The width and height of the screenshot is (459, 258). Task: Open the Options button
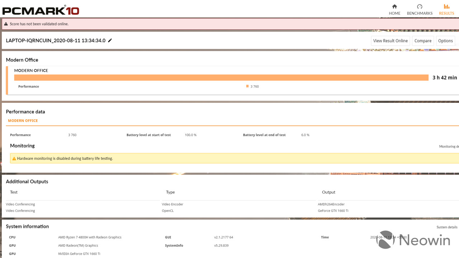coord(445,41)
